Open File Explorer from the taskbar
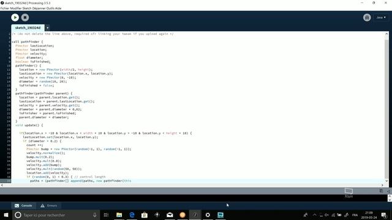The width and height of the screenshot is (392, 220). pos(119,215)
